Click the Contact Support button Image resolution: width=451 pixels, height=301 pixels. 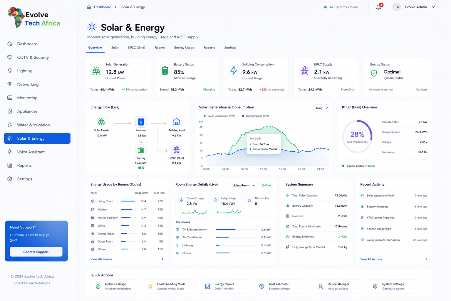pyautogui.click(x=36, y=252)
